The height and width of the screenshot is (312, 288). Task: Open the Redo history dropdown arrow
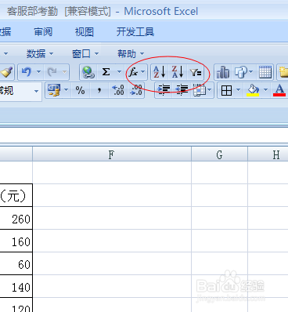tap(64, 72)
